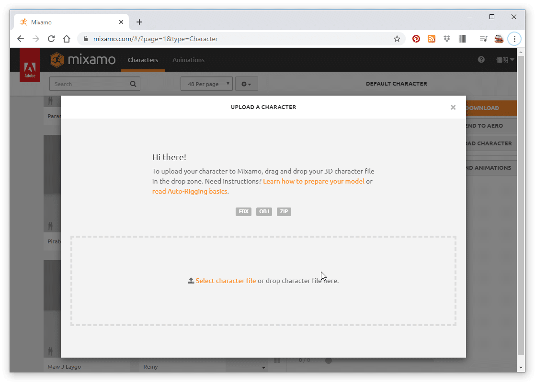Open the gear settings dropdown

coord(246,84)
